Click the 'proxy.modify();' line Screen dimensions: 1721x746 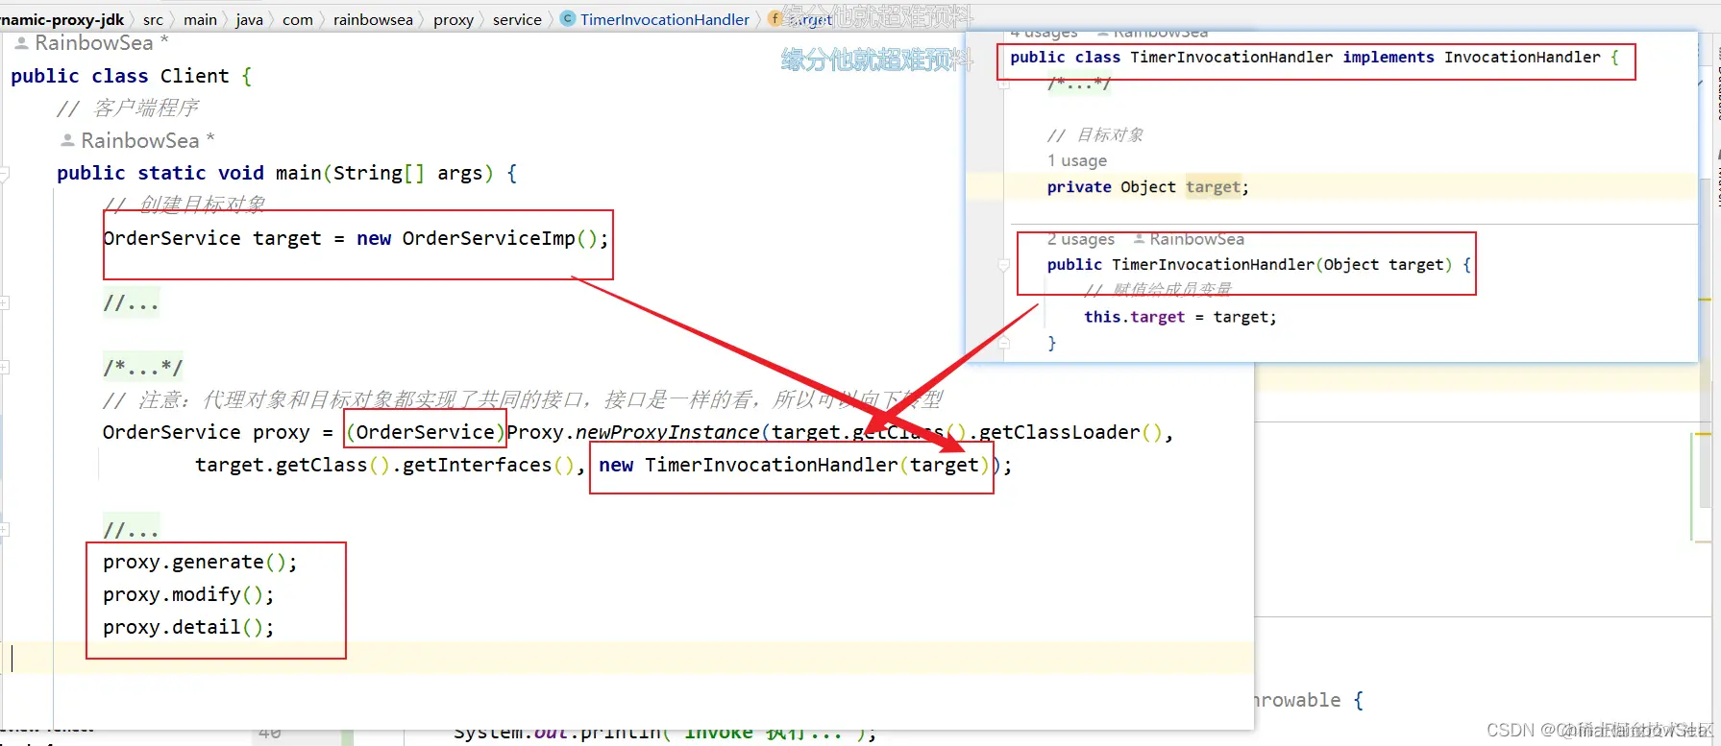pyautogui.click(x=188, y=594)
